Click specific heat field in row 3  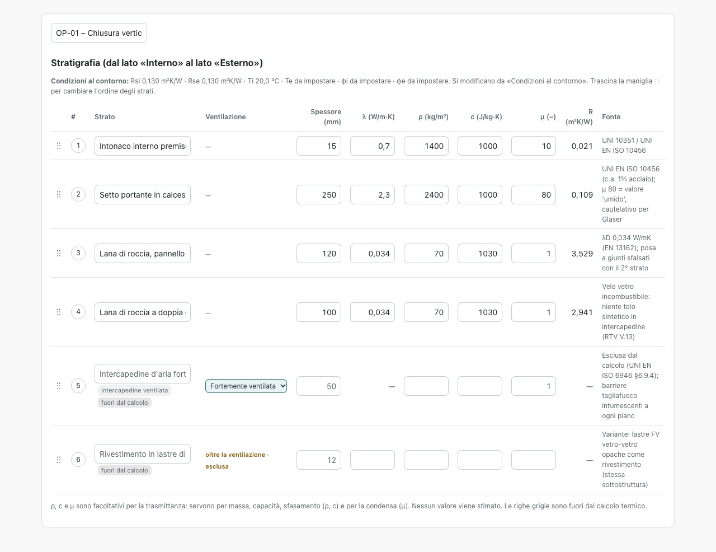coord(480,254)
